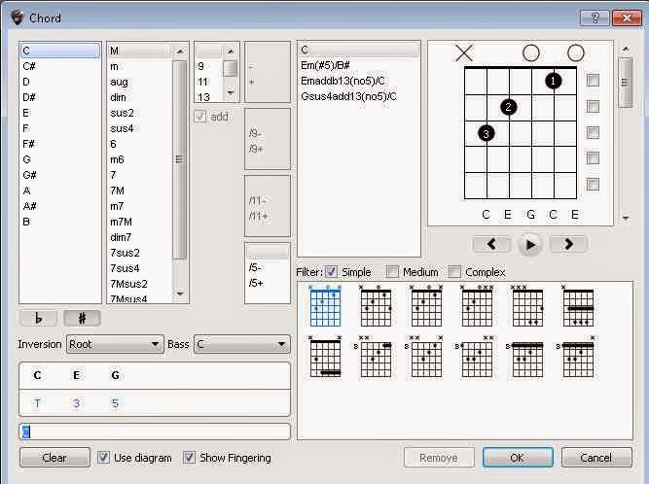Select alternative name Em(#5)/B#

(358, 65)
